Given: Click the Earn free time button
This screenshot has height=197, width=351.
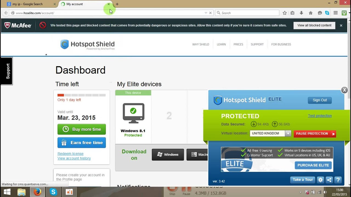Looking at the screenshot, I should [81, 143].
